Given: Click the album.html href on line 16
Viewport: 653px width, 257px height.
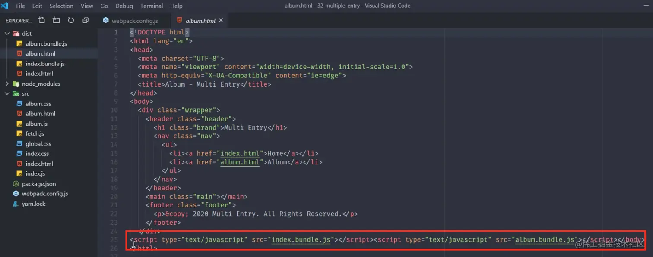Looking at the screenshot, I should point(240,162).
